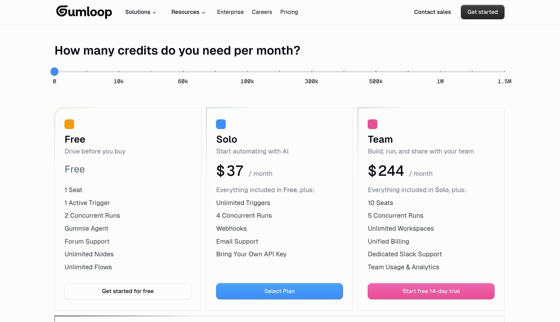This screenshot has height=322, width=560.
Task: Set credits slider to 1M mark
Action: [440, 71]
